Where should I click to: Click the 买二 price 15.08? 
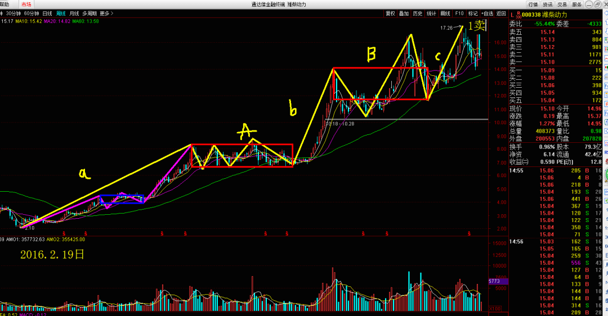click(x=548, y=78)
